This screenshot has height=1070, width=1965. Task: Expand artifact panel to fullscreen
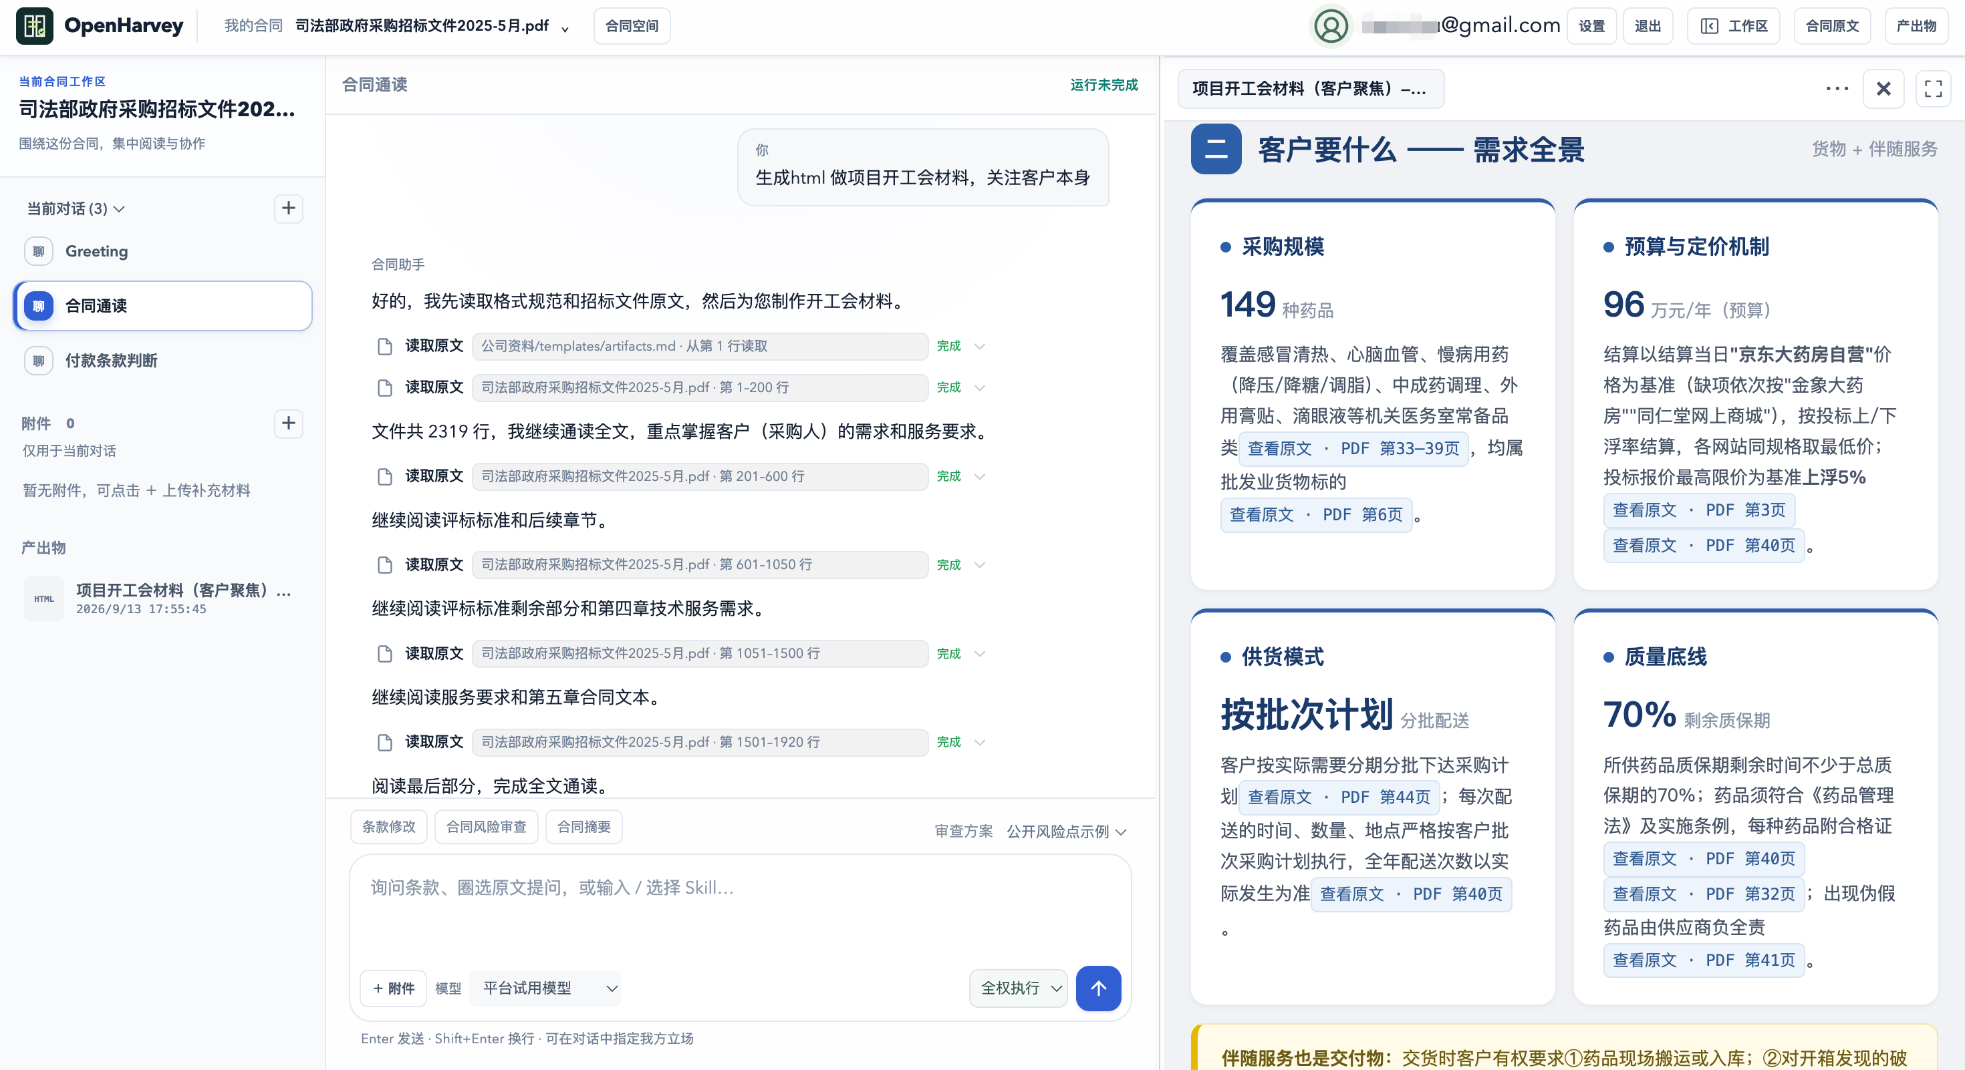(x=1933, y=88)
